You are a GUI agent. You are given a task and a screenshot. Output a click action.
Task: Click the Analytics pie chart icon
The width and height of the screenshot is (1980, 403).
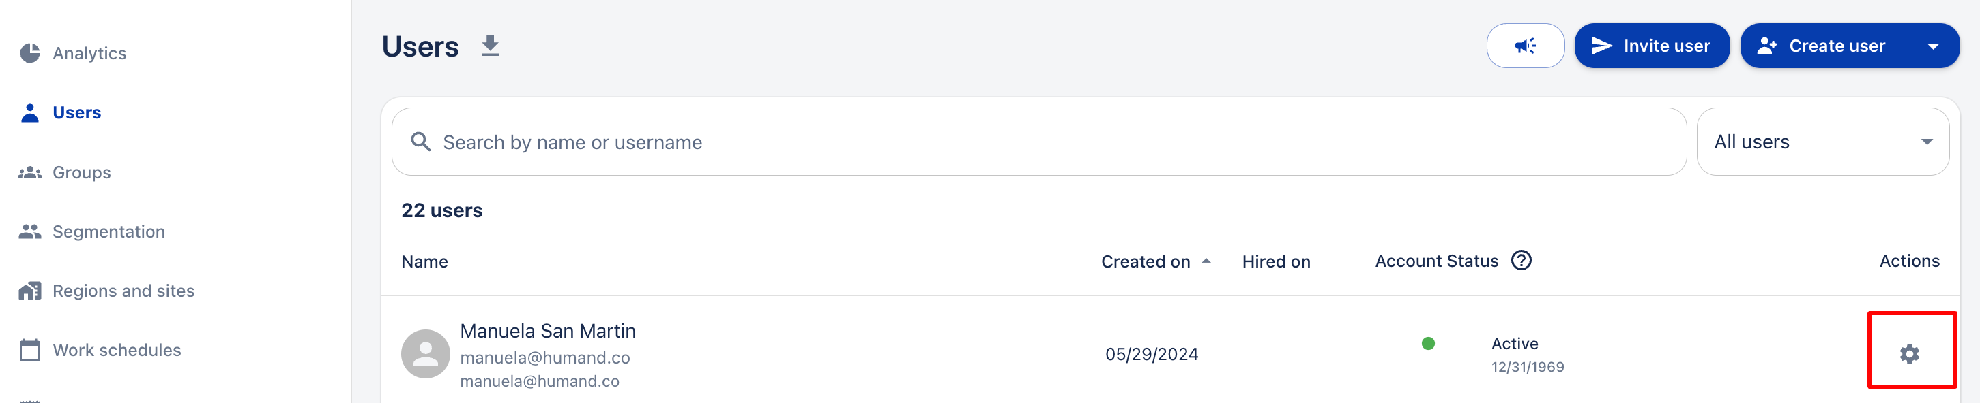click(30, 53)
